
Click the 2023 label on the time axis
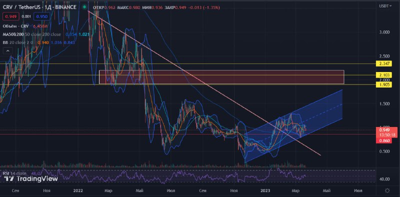(x=265, y=190)
